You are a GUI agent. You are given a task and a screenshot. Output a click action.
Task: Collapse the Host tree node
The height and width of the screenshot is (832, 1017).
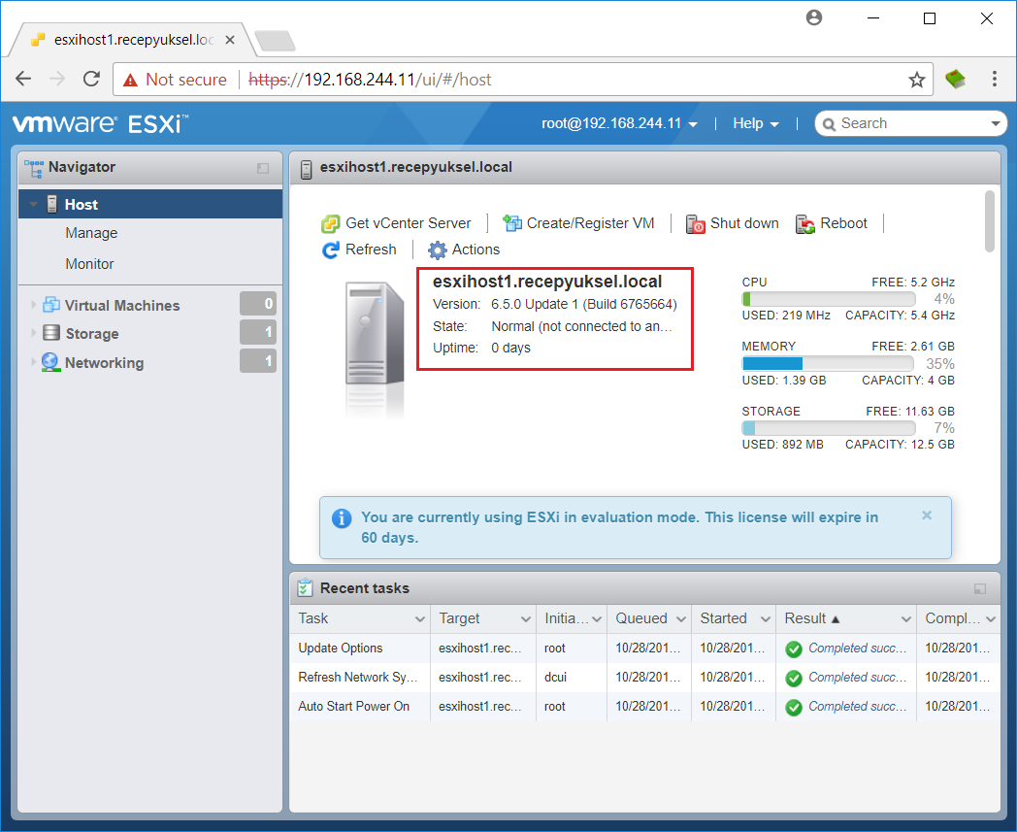[33, 205]
